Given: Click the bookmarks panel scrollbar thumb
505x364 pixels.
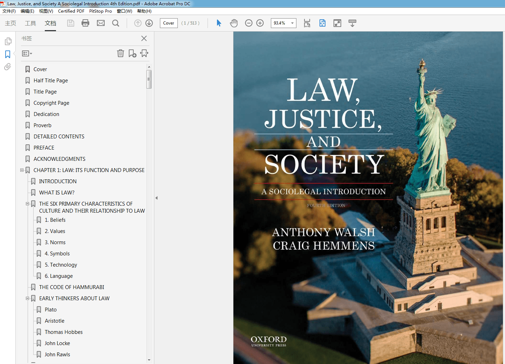Looking at the screenshot, I should click(149, 79).
